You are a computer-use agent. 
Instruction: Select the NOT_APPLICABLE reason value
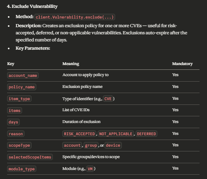[116, 134]
